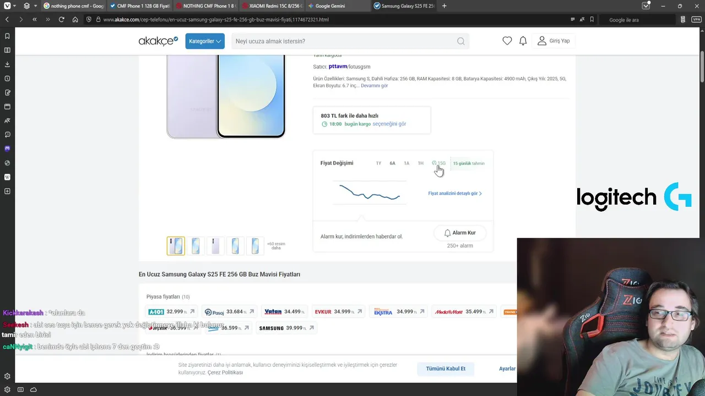Image resolution: width=705 pixels, height=396 pixels.
Task: Open favorites heart icon
Action: click(507, 41)
